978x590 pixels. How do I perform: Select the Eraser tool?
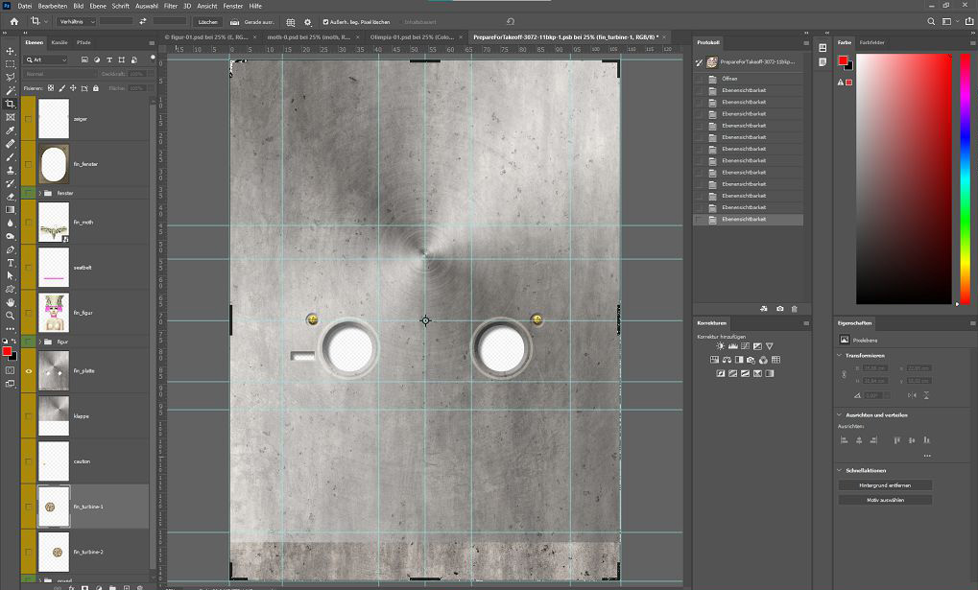[x=10, y=197]
